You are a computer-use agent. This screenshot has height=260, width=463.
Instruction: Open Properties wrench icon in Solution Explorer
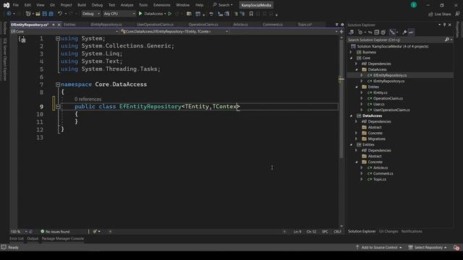tap(404, 32)
